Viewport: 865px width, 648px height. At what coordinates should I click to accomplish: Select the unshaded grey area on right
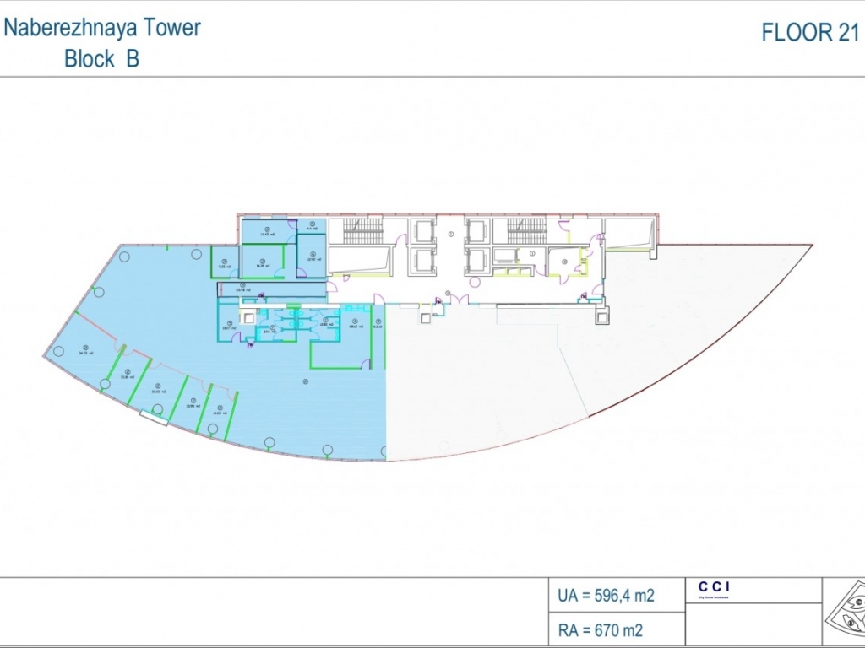pos(579,375)
